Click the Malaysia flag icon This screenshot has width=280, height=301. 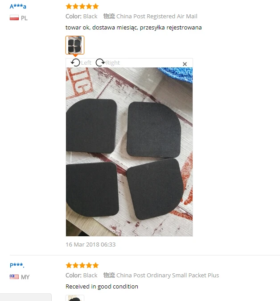coord(14,277)
